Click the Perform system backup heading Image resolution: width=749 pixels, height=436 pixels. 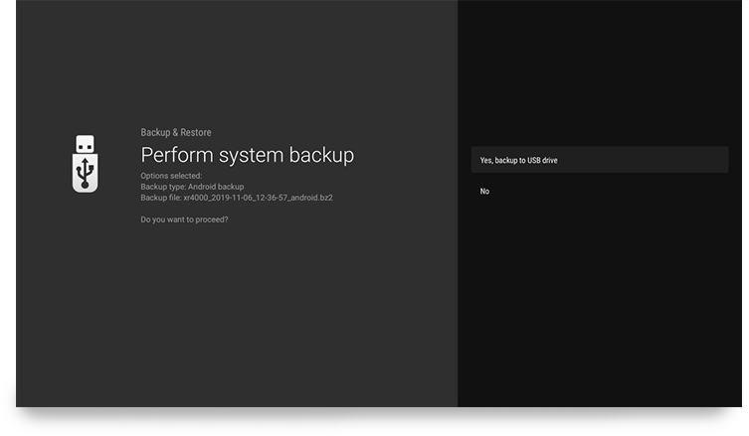[x=248, y=155]
